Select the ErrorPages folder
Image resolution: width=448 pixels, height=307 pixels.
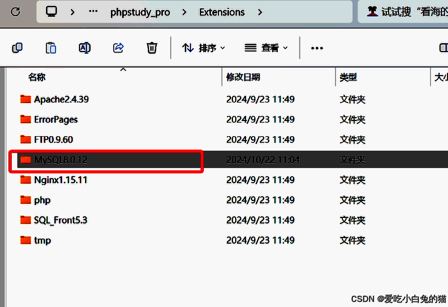(55, 119)
